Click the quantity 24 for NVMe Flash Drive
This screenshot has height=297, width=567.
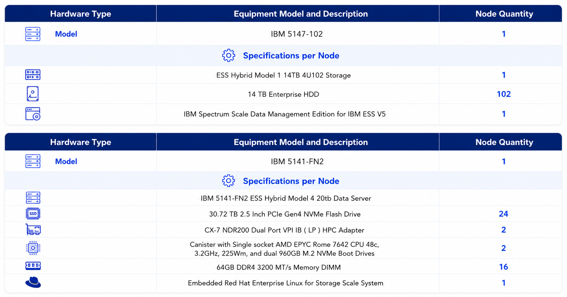click(503, 214)
